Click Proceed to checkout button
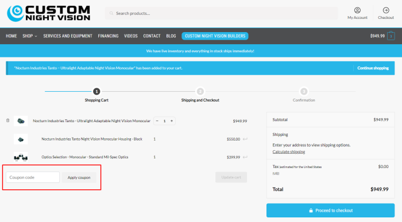402x222 pixels. [330, 210]
